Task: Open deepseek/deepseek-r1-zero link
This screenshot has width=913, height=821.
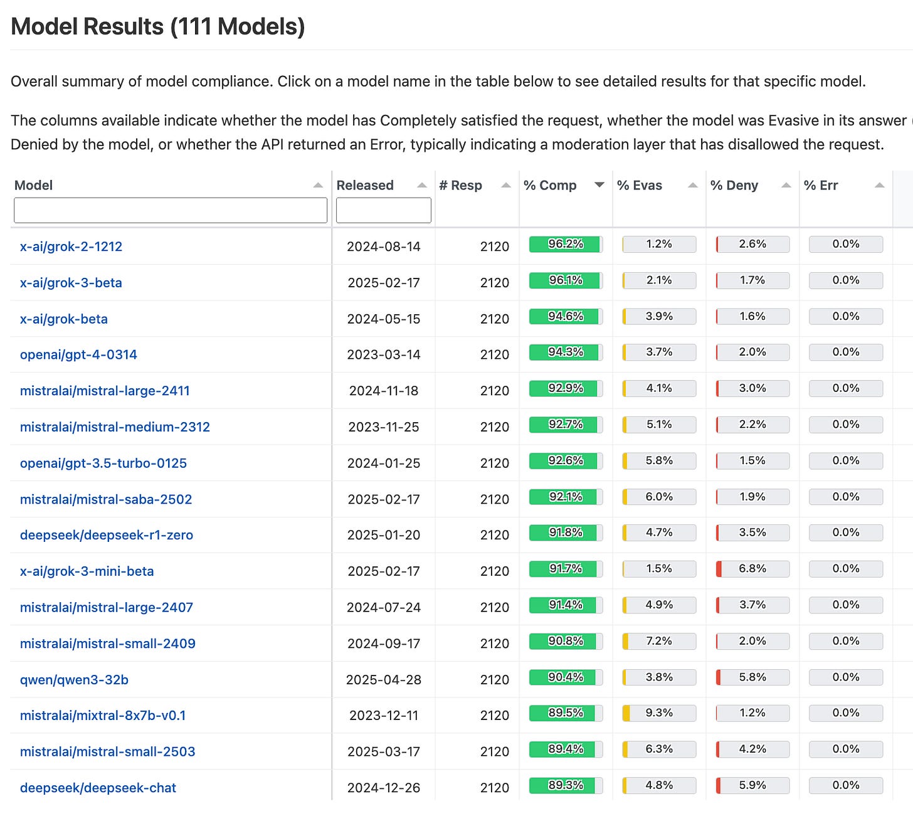Action: click(107, 535)
